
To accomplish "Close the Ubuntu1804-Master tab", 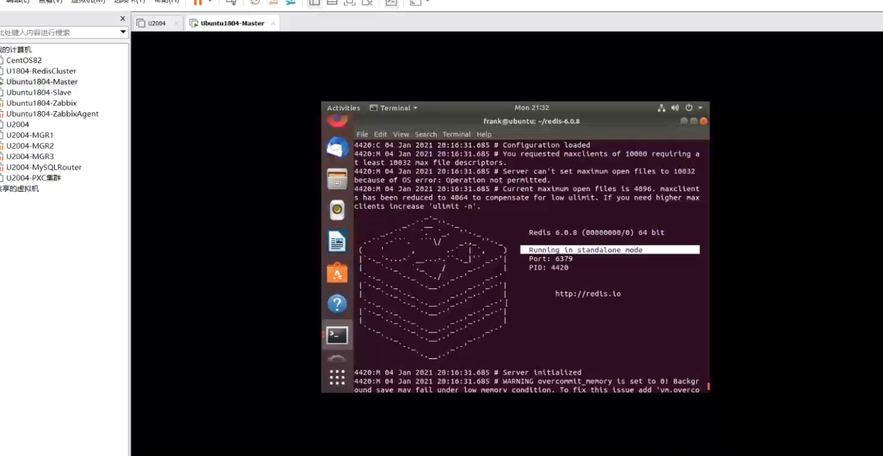I will tap(272, 23).
